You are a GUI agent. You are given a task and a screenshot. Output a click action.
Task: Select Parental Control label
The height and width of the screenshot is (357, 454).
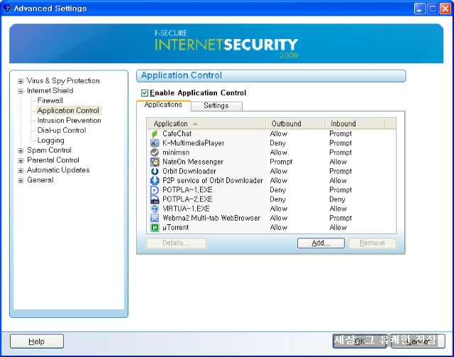tap(53, 160)
